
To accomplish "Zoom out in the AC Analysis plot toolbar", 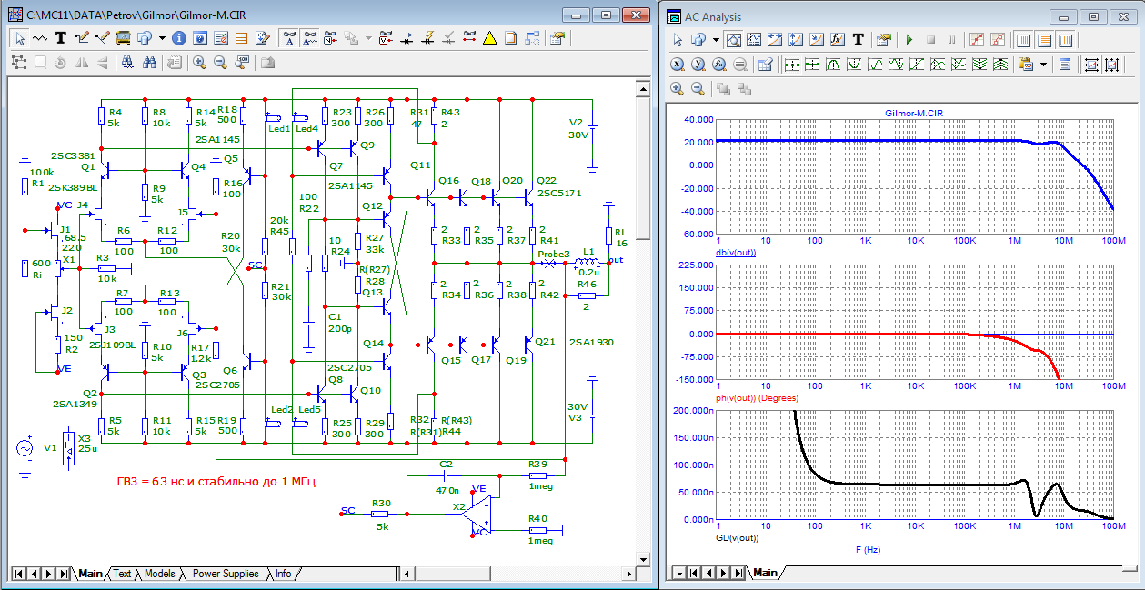I will [698, 88].
